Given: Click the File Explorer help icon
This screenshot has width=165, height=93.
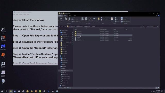Looking at the screenshot, I should coord(159,16).
